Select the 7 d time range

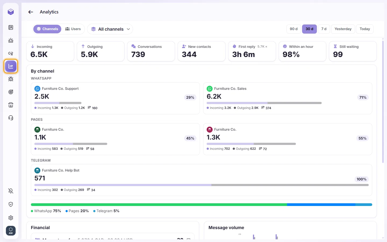point(324,29)
